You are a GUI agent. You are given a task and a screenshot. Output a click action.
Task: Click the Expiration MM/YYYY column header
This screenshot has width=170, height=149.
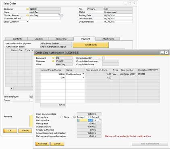click(149, 70)
